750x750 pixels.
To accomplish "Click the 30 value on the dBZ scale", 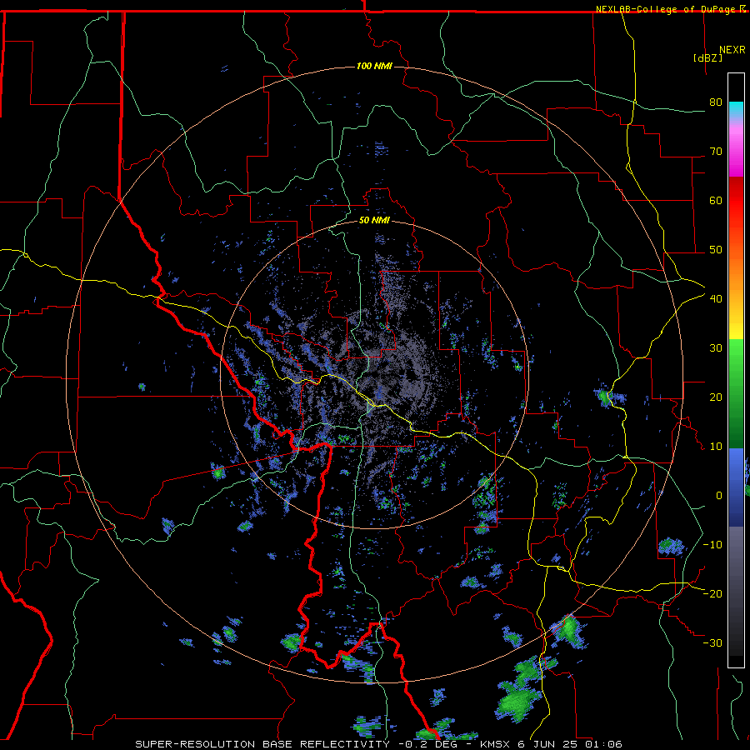I will click(716, 348).
